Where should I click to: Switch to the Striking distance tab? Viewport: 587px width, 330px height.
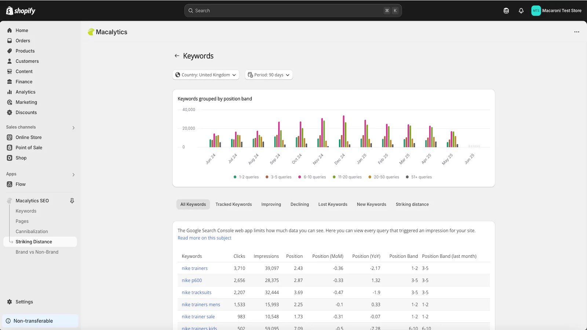412,204
